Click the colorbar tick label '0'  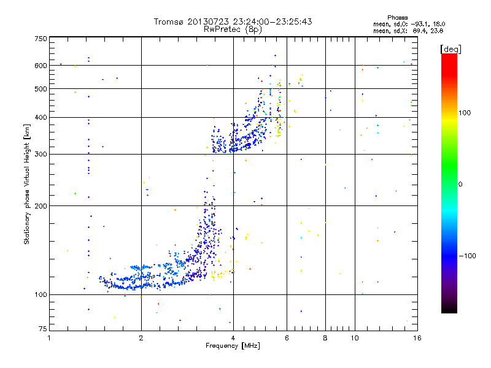(x=460, y=185)
